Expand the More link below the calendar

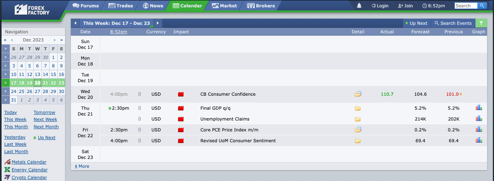pyautogui.click(x=82, y=166)
